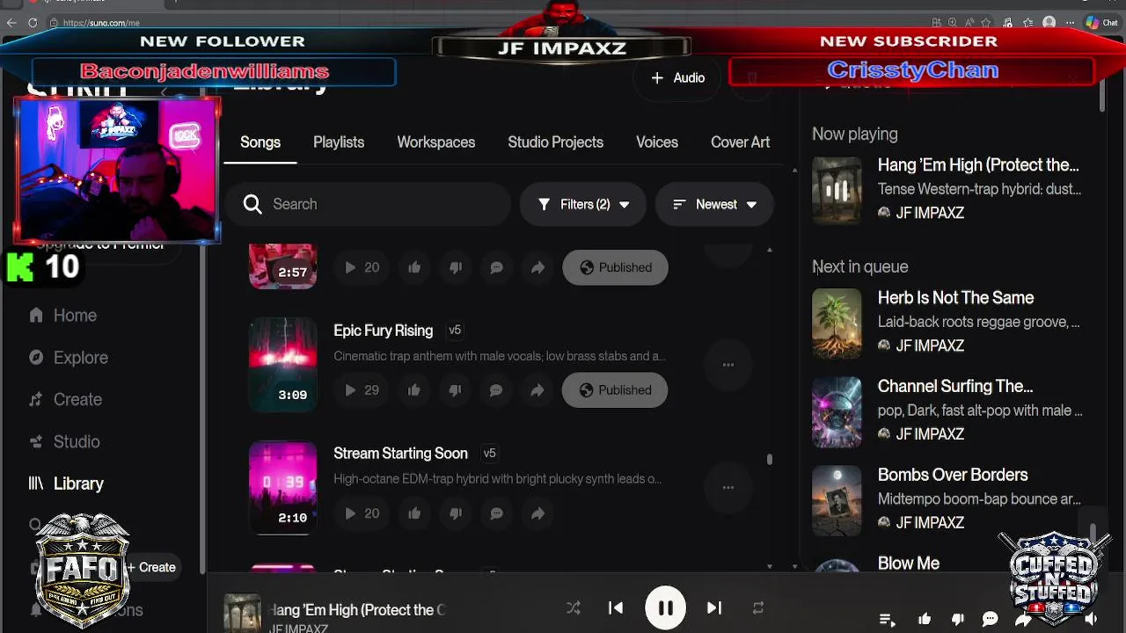Viewport: 1126px width, 633px height.
Task: Click the v5 badge on Epic Fury Rising
Action: click(455, 331)
